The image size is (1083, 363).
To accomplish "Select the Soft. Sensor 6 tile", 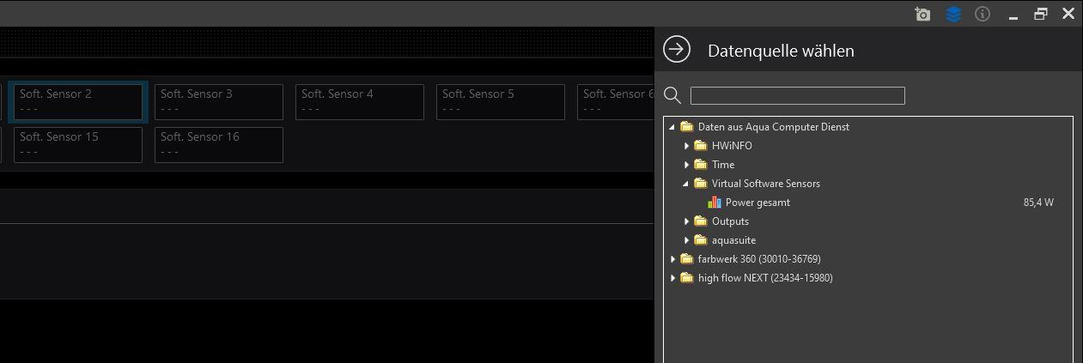I will (616, 102).
